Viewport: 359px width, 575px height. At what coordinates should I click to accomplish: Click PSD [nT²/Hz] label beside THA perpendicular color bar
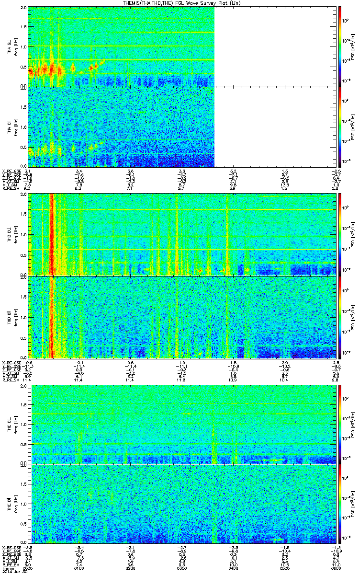click(x=353, y=46)
